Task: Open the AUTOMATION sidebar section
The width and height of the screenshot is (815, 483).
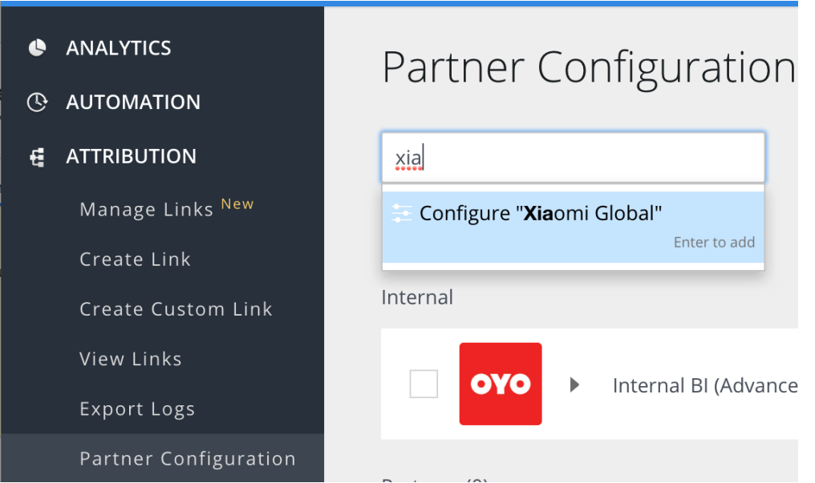Action: click(133, 103)
